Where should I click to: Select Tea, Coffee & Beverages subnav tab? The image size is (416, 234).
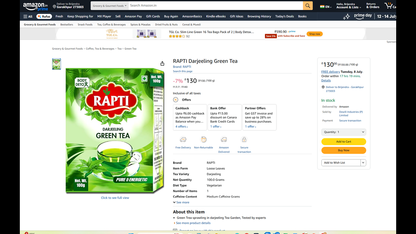111,24
